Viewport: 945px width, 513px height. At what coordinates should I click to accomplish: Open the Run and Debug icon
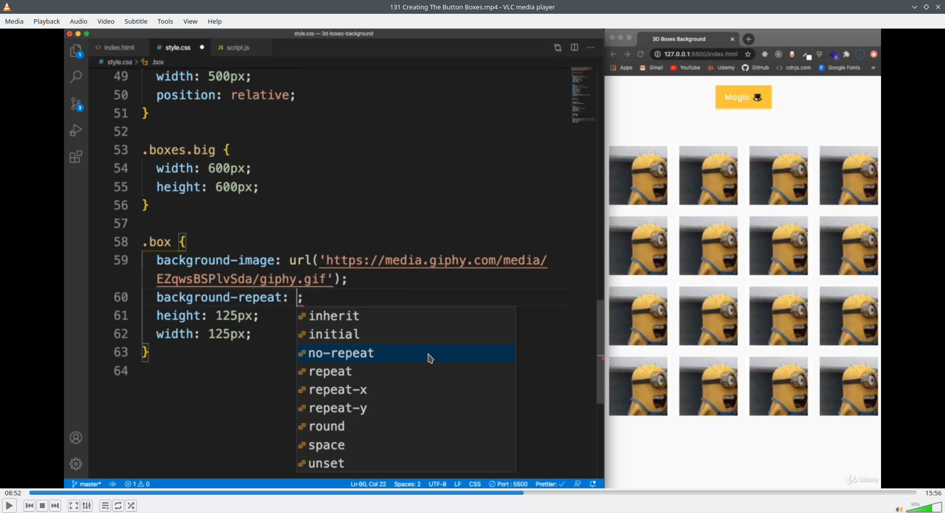click(x=76, y=130)
